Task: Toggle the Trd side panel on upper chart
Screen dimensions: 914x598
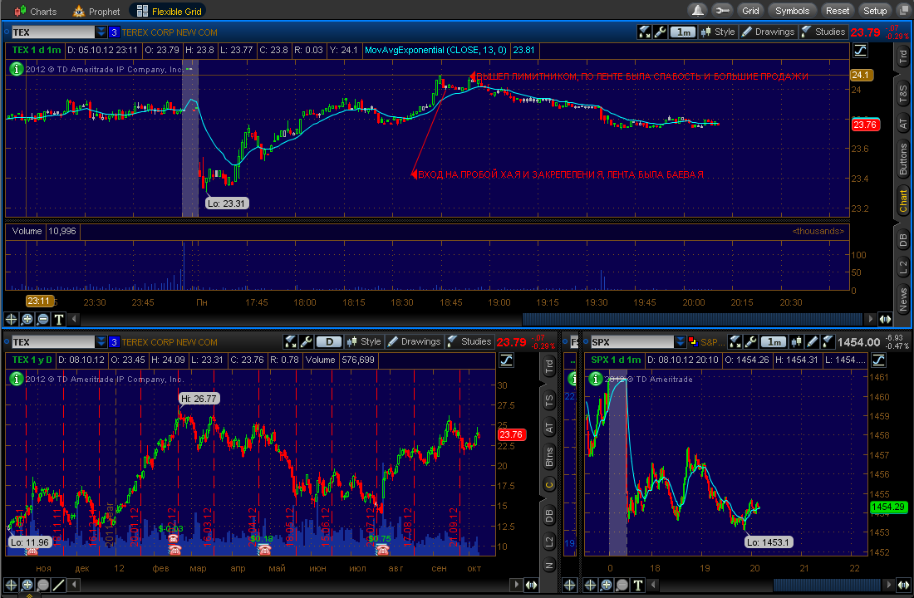Action: 903,56
